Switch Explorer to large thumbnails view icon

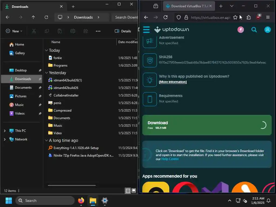point(134,191)
